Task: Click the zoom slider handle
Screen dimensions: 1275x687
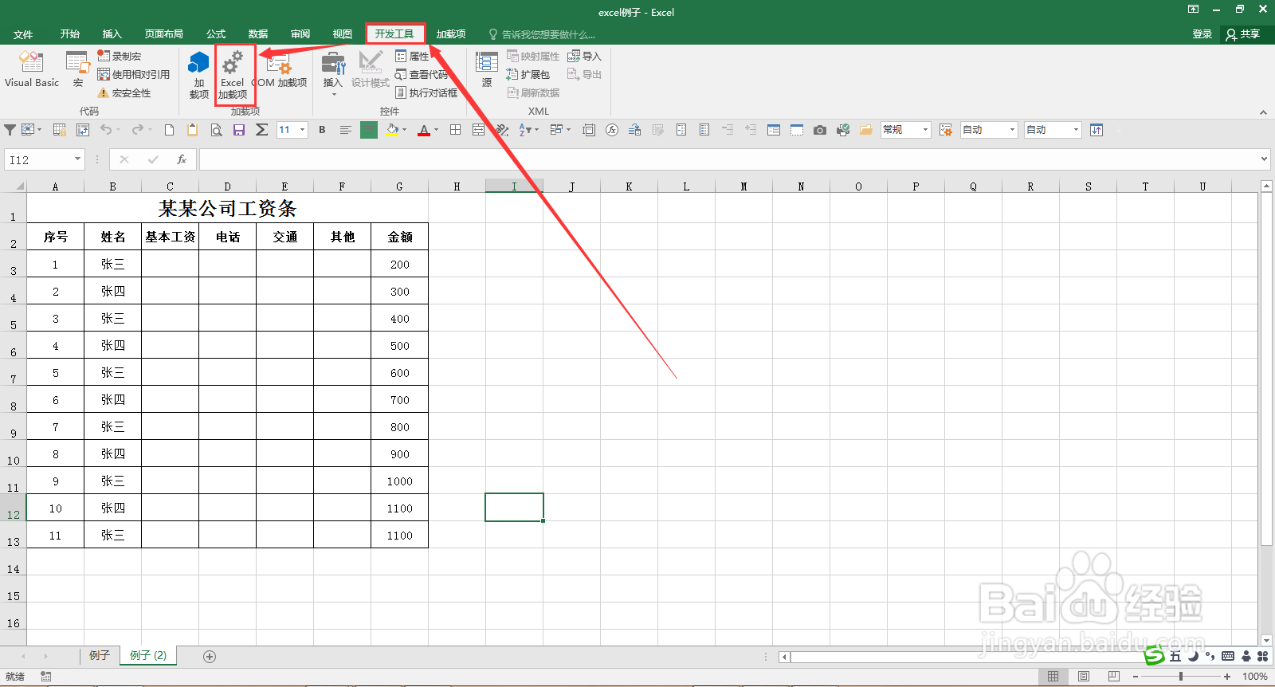Action: 1181,677
